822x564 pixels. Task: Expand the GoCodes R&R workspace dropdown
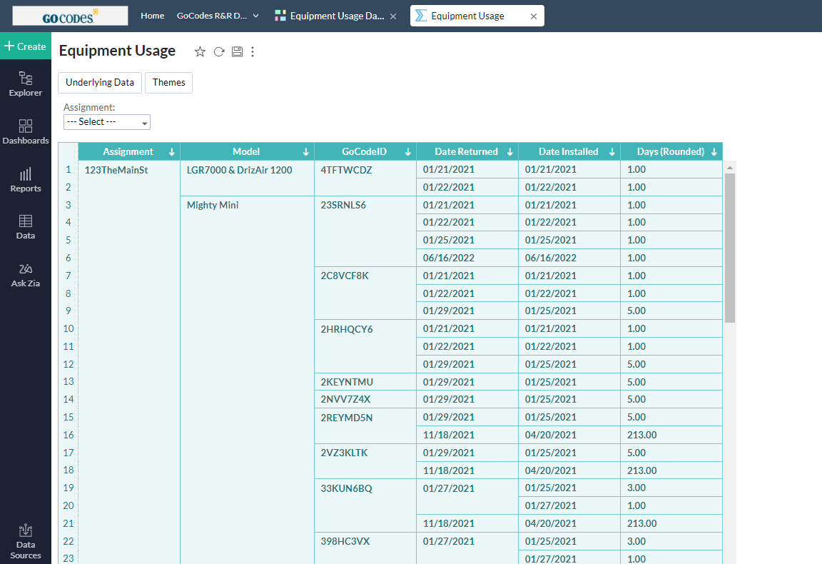[218, 16]
